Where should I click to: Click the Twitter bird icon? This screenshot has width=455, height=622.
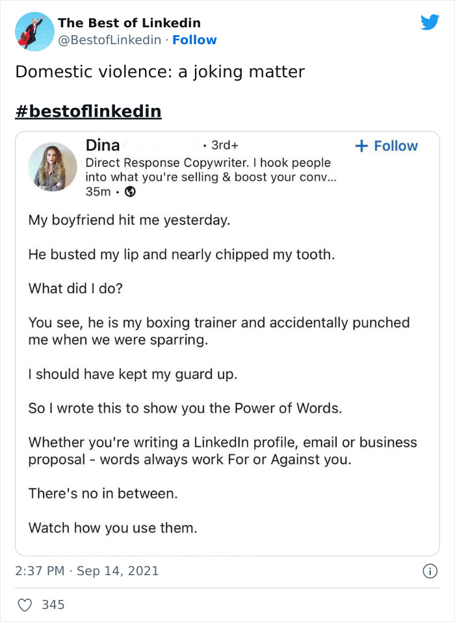430,22
